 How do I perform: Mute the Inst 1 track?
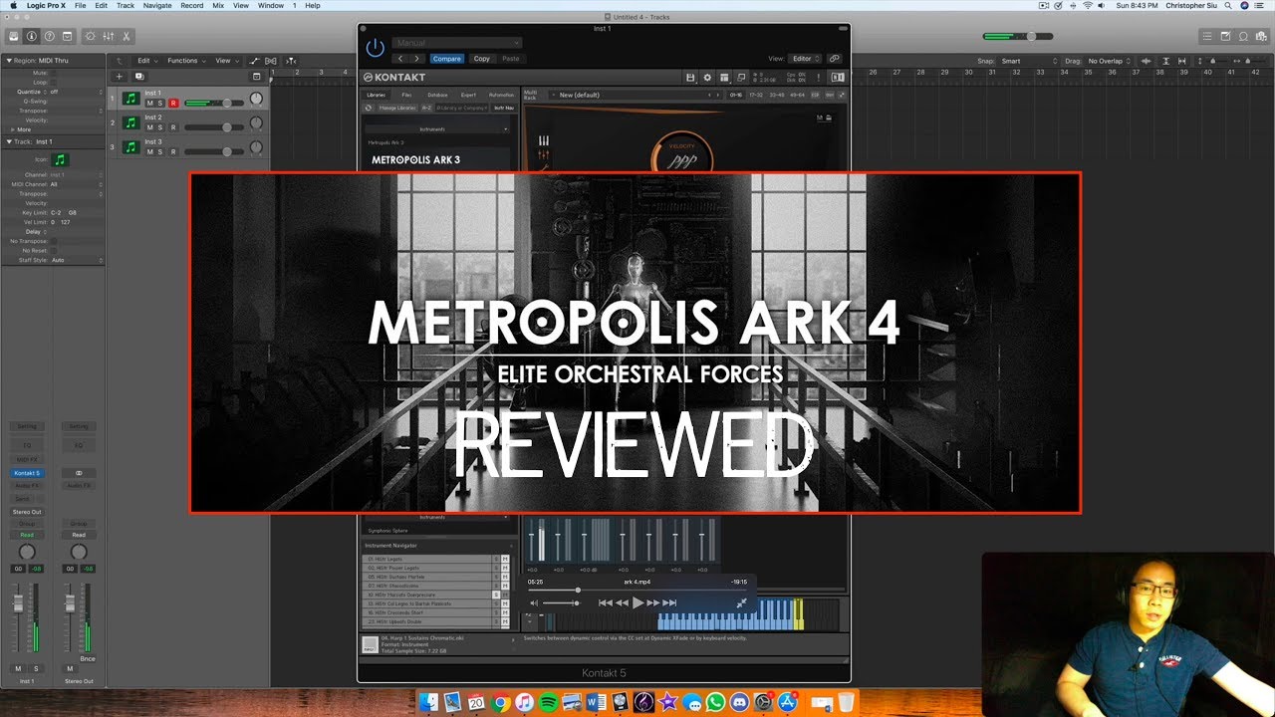point(150,103)
